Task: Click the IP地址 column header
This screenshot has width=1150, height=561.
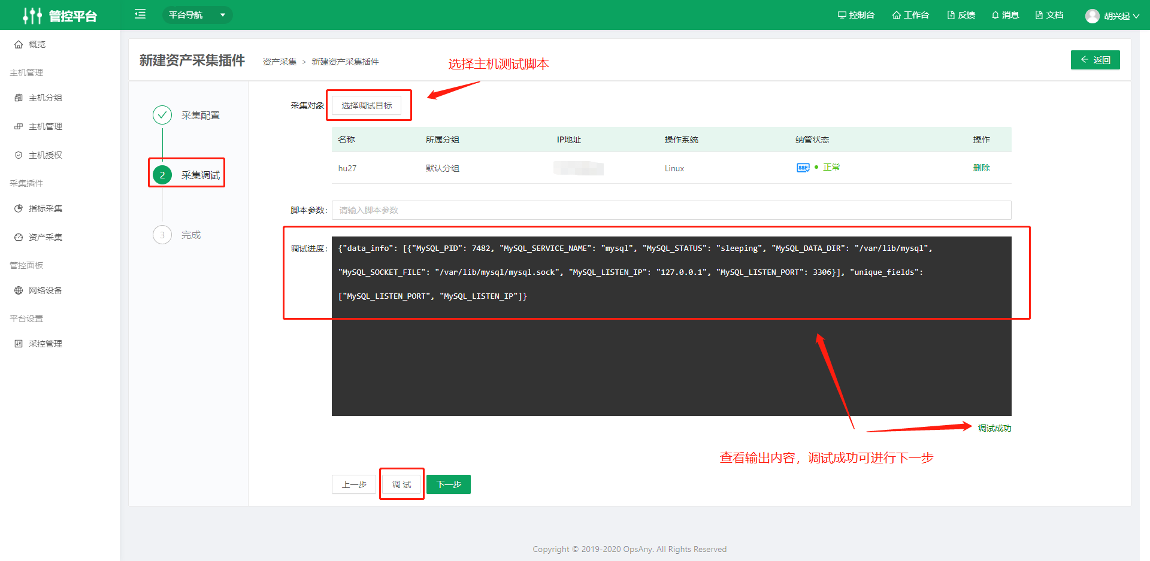Action: [x=569, y=140]
